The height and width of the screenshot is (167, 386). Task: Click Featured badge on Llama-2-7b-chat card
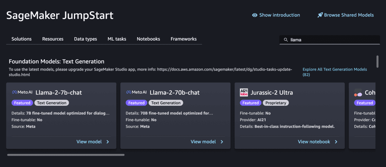22,103
